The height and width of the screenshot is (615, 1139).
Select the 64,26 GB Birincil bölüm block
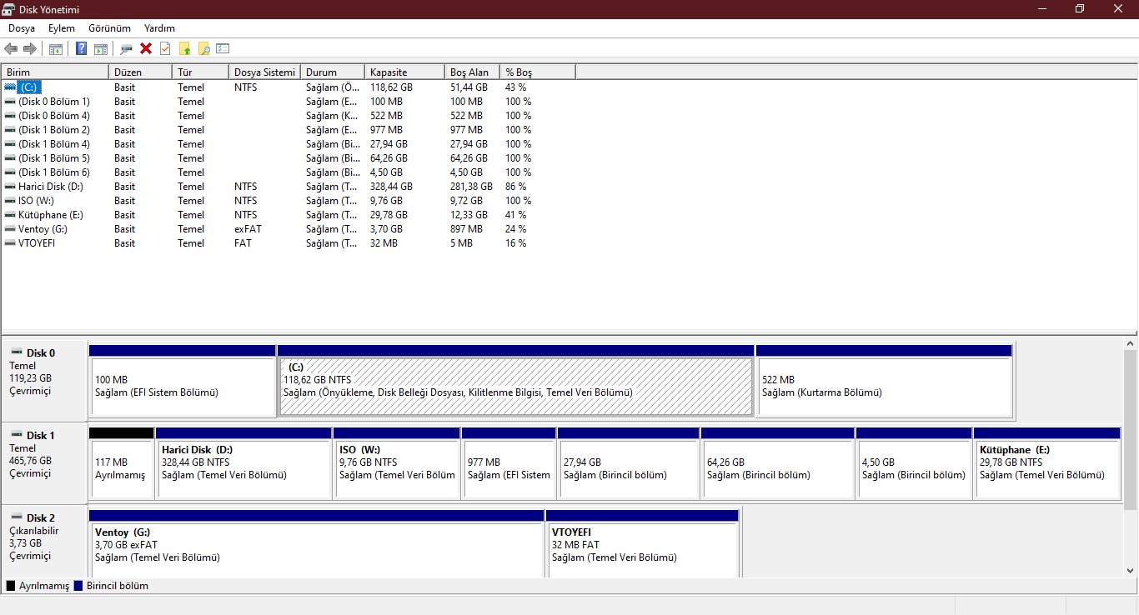[x=778, y=463]
